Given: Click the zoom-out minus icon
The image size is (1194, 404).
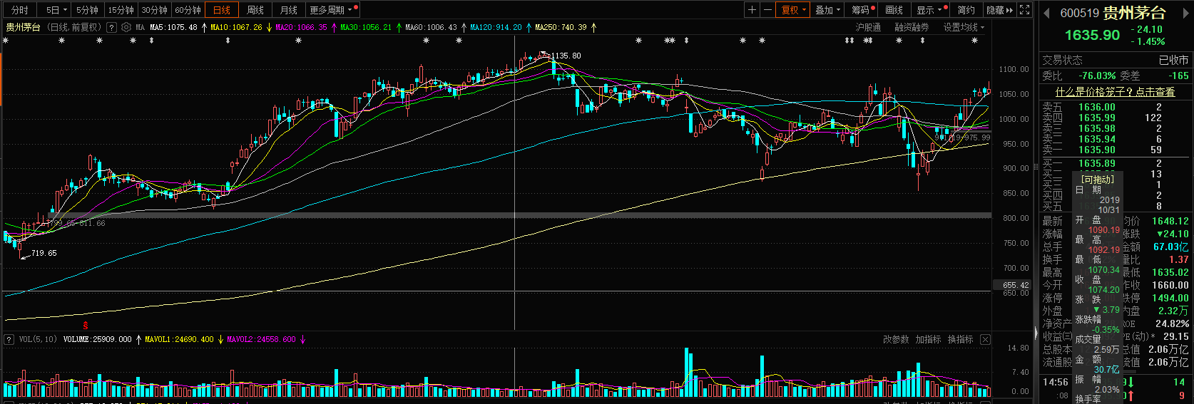Looking at the screenshot, I should tap(767, 10).
